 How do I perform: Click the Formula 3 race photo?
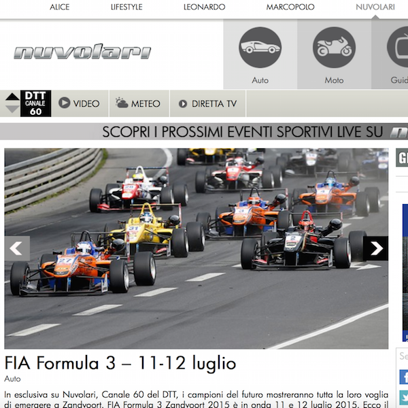[x=196, y=204]
